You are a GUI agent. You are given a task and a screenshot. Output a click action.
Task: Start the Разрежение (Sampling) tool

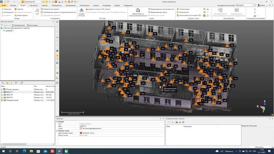tap(183, 12)
